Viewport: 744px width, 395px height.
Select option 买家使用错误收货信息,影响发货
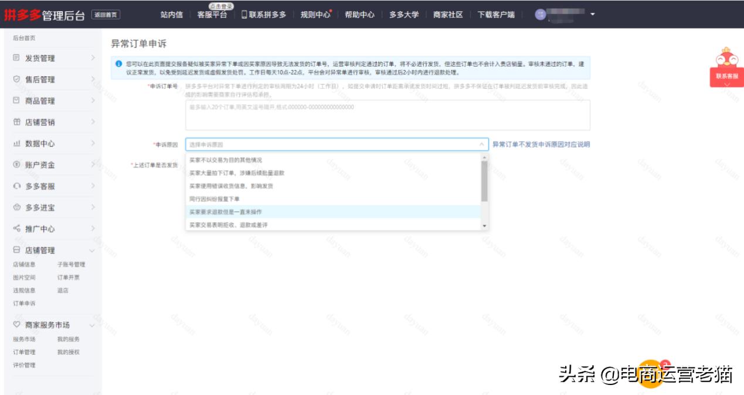tap(333, 186)
